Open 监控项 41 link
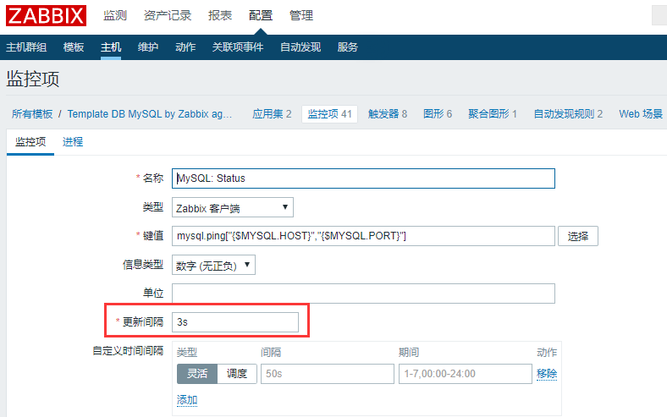The image size is (667, 417). pos(329,114)
